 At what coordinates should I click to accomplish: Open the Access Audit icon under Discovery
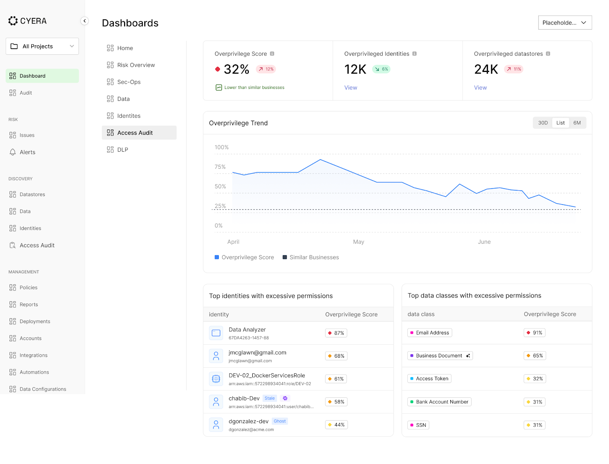(13, 245)
